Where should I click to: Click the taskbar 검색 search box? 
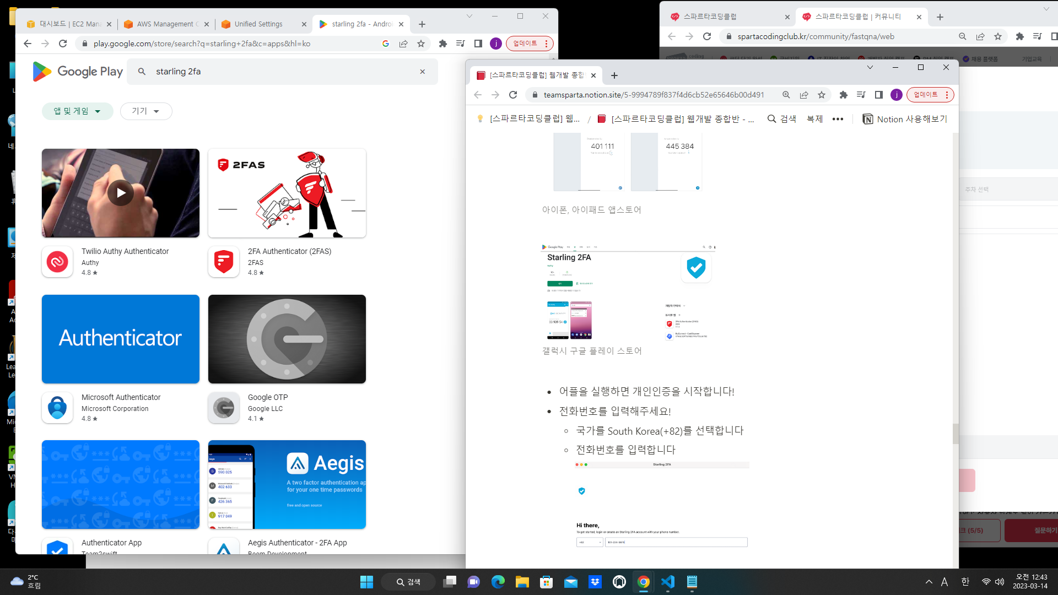click(x=409, y=582)
